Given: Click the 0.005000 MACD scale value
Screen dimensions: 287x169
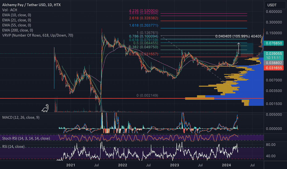Looking at the screenshot, I should pos(274,115).
